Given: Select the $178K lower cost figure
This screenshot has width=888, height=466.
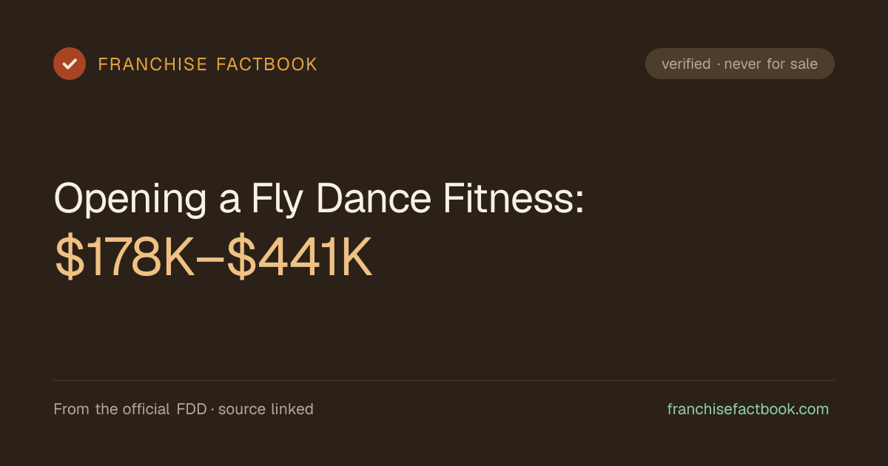Looking at the screenshot, I should (x=124, y=257).
